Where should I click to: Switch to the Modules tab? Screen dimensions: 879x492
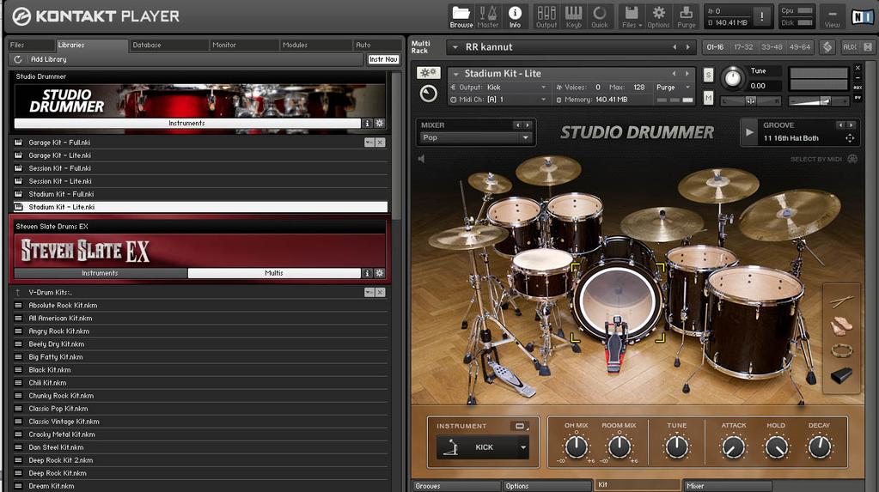(315, 45)
